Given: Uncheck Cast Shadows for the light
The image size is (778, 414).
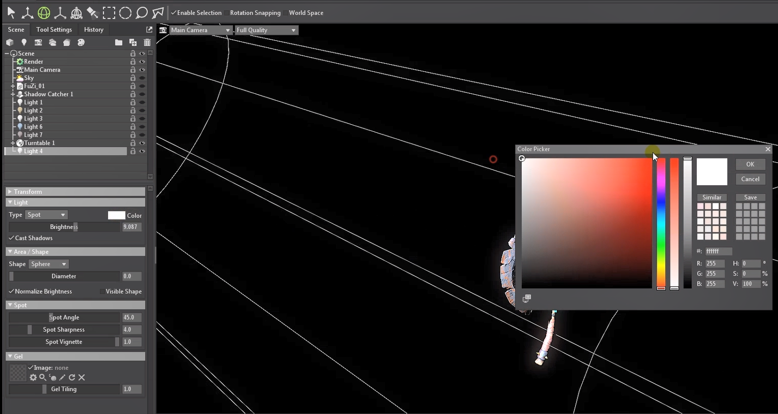Looking at the screenshot, I should tap(11, 238).
